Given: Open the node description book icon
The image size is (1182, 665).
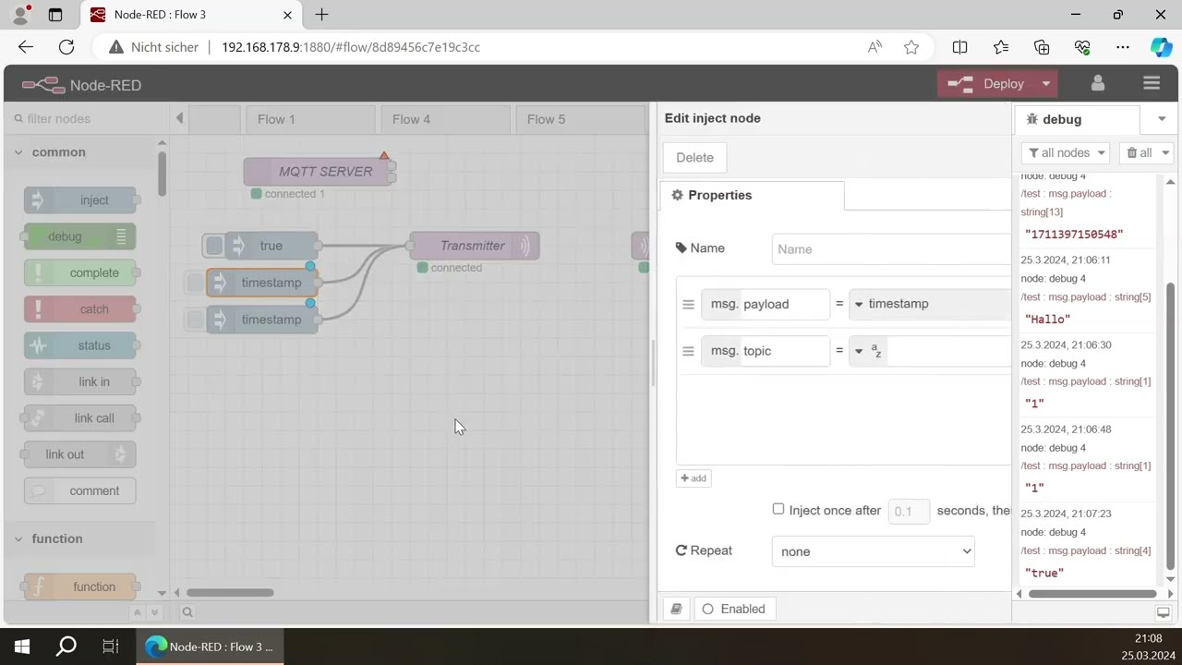Looking at the screenshot, I should pyautogui.click(x=677, y=609).
